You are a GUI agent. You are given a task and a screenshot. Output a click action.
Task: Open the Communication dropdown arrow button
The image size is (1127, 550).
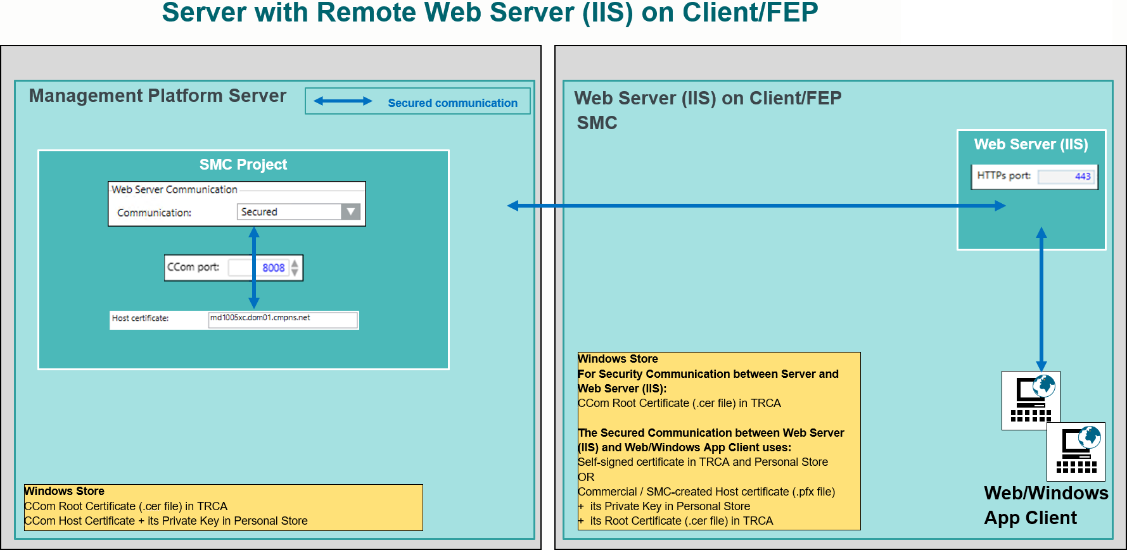[350, 212]
